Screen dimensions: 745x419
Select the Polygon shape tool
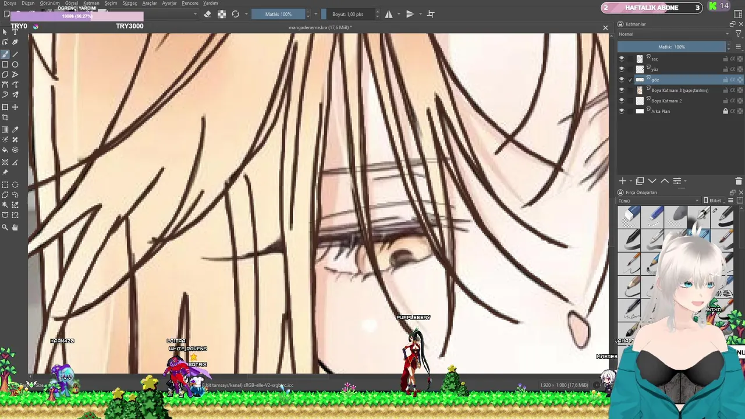tap(5, 74)
